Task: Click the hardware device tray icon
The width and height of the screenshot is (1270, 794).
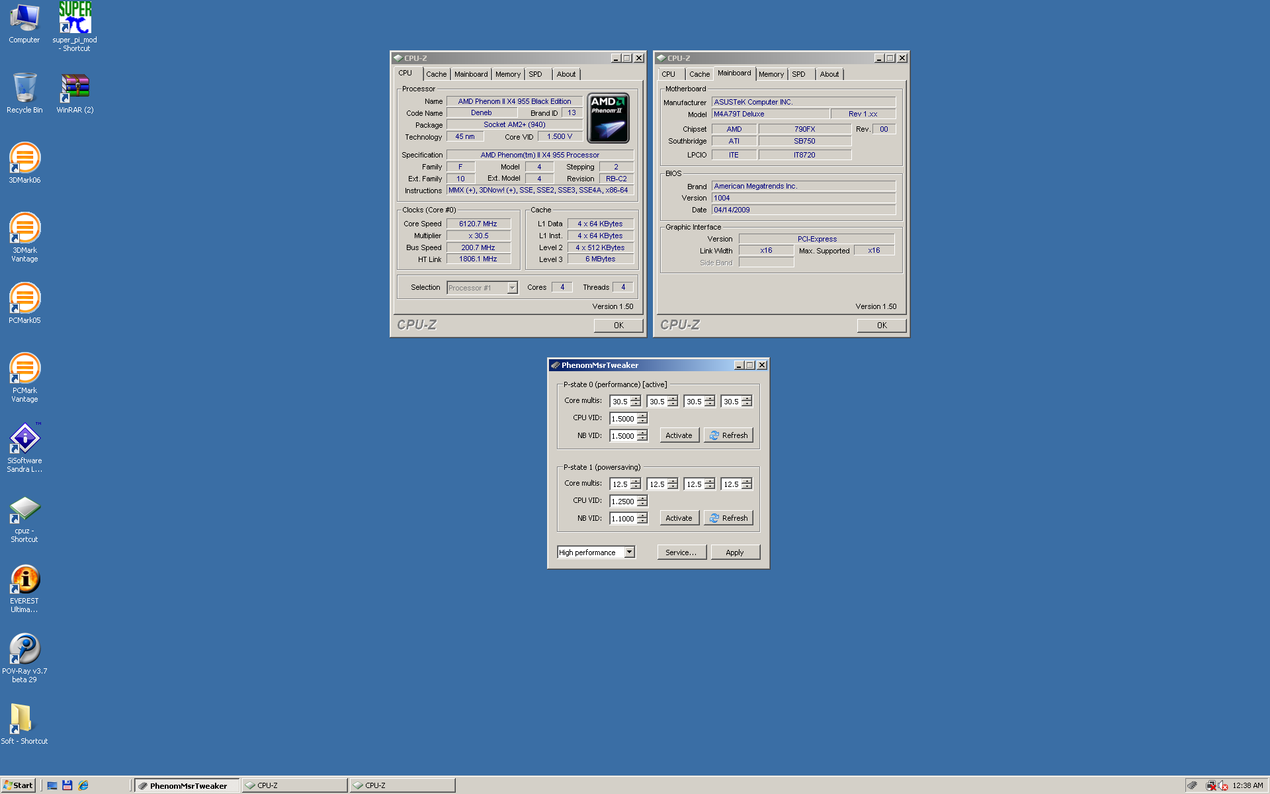Action: 1193,785
